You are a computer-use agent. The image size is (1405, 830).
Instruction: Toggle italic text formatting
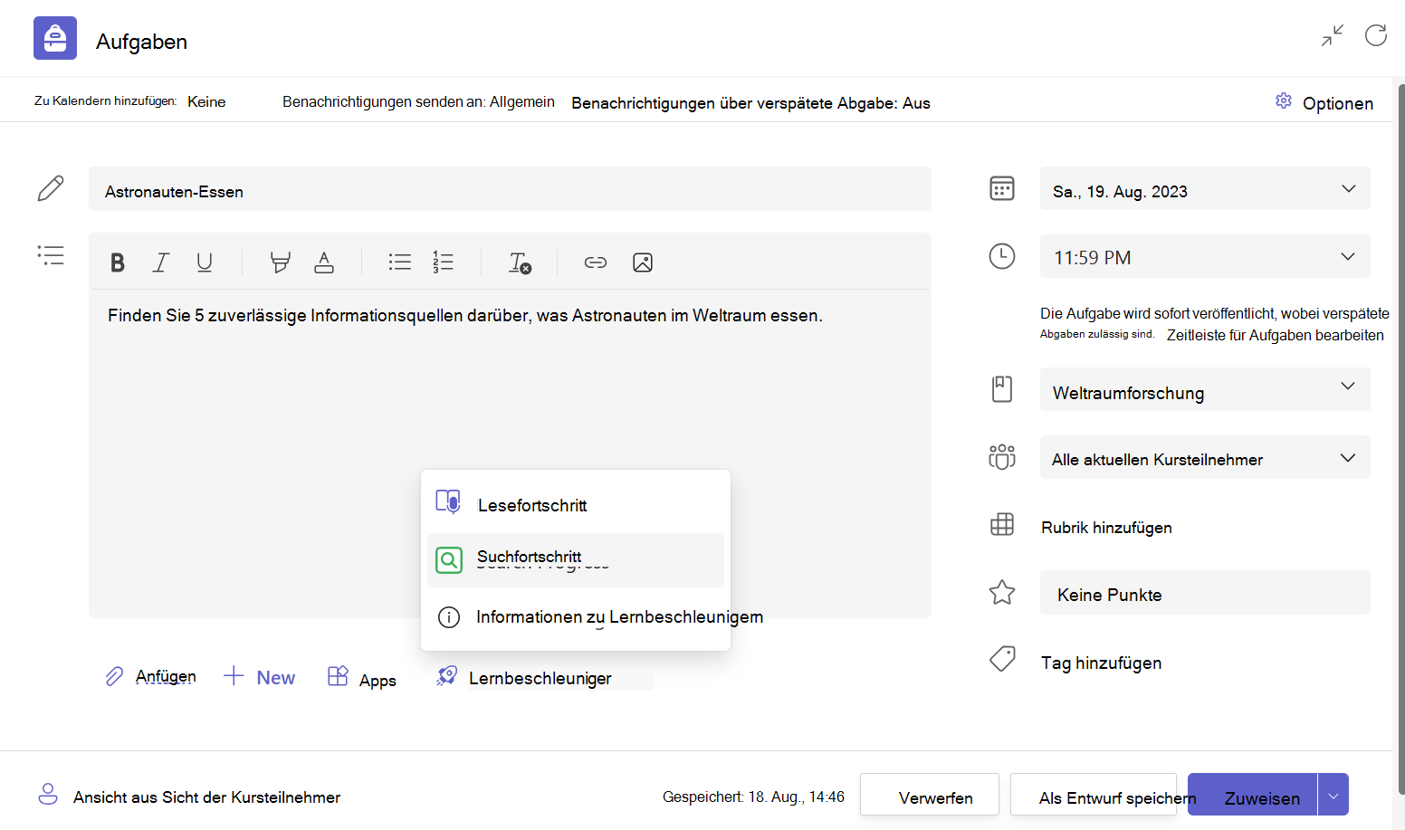point(161,262)
